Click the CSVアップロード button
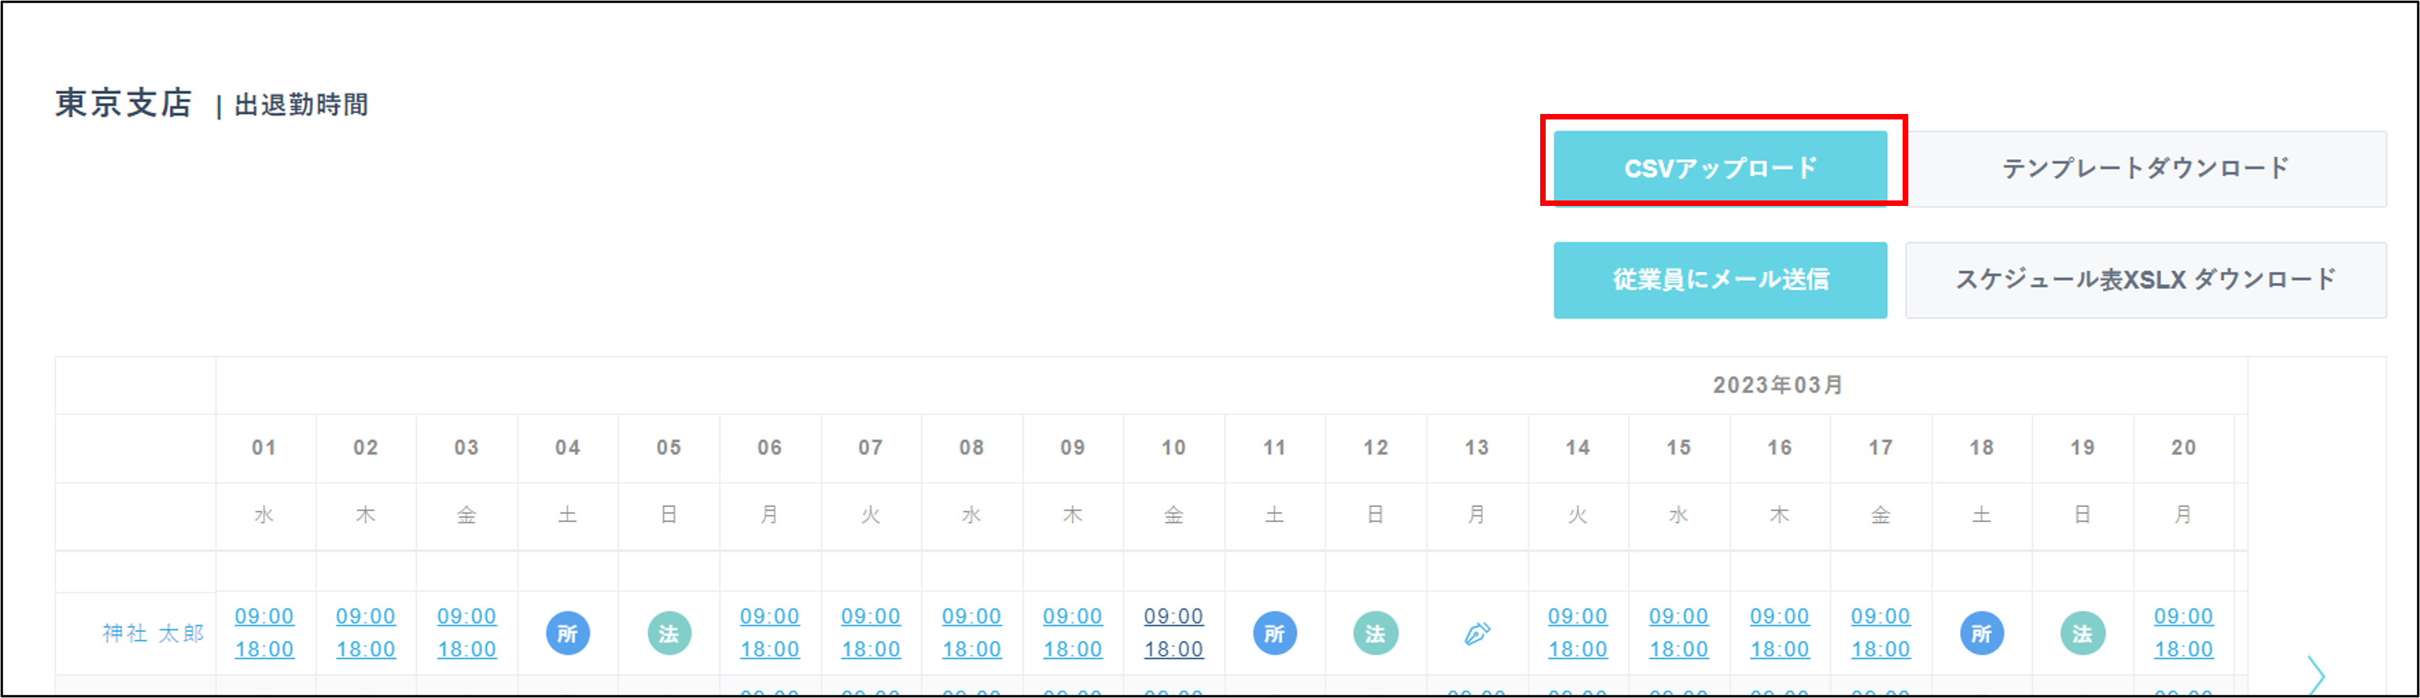The height and width of the screenshot is (698, 2420). pos(1720,168)
